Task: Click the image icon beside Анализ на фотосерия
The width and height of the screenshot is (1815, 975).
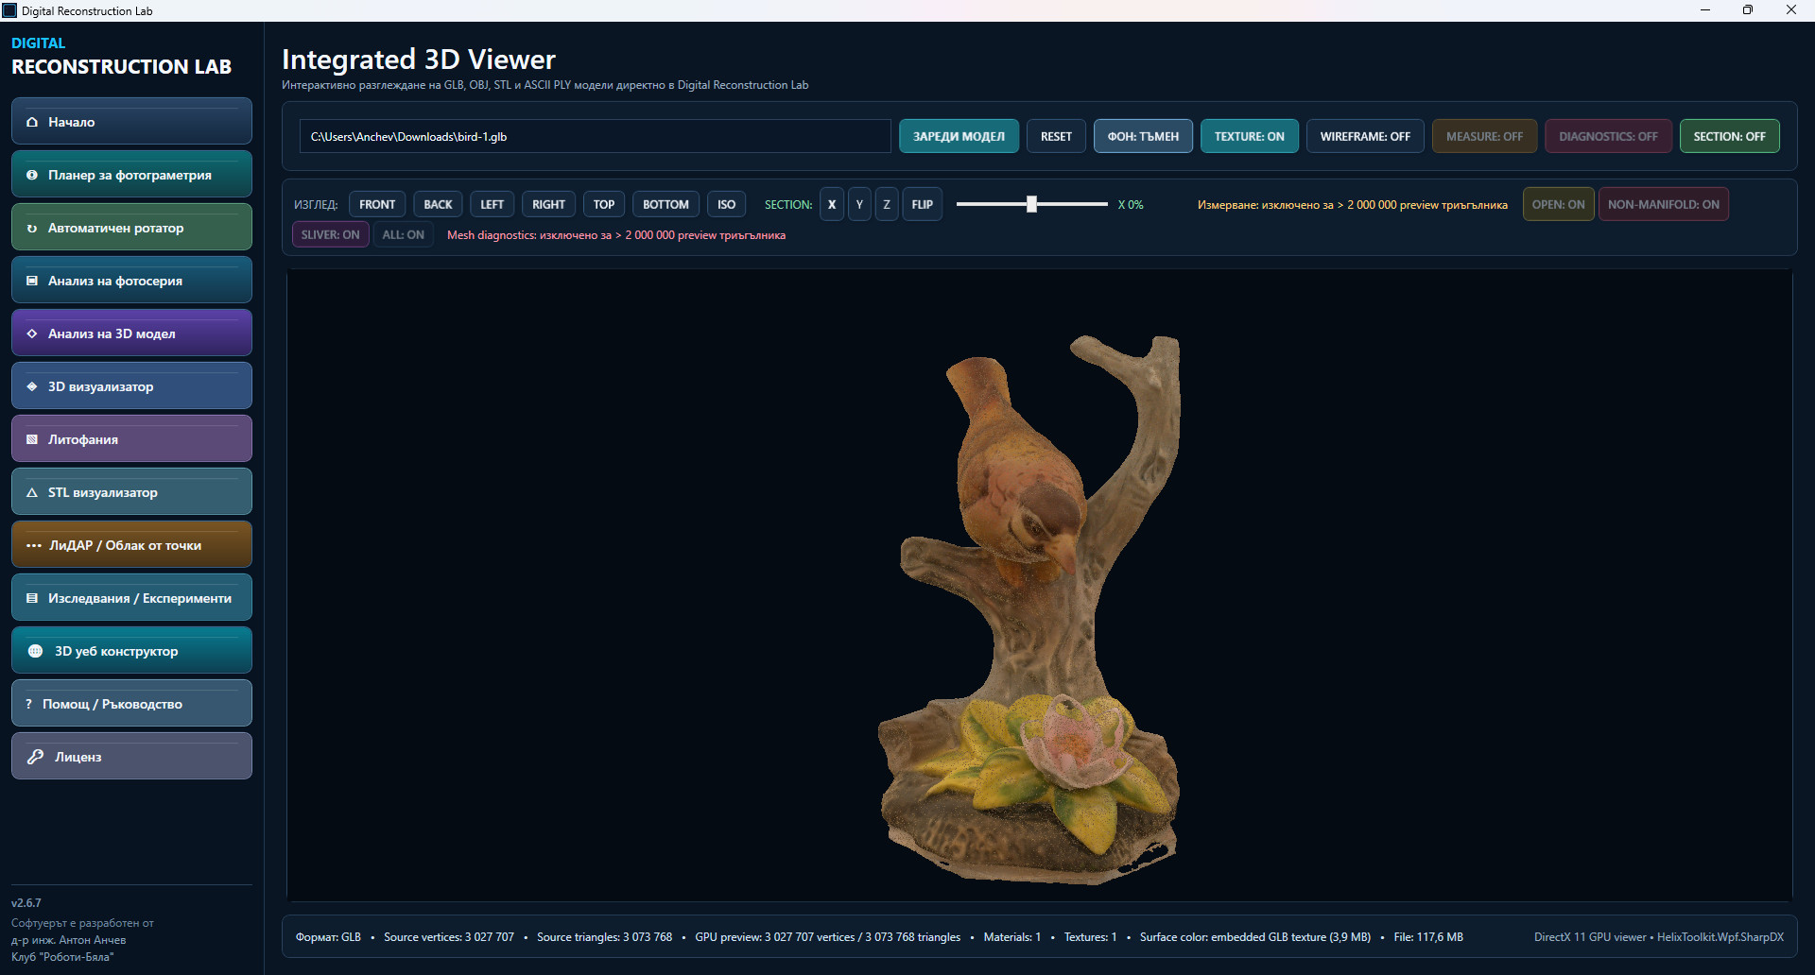Action: point(32,281)
